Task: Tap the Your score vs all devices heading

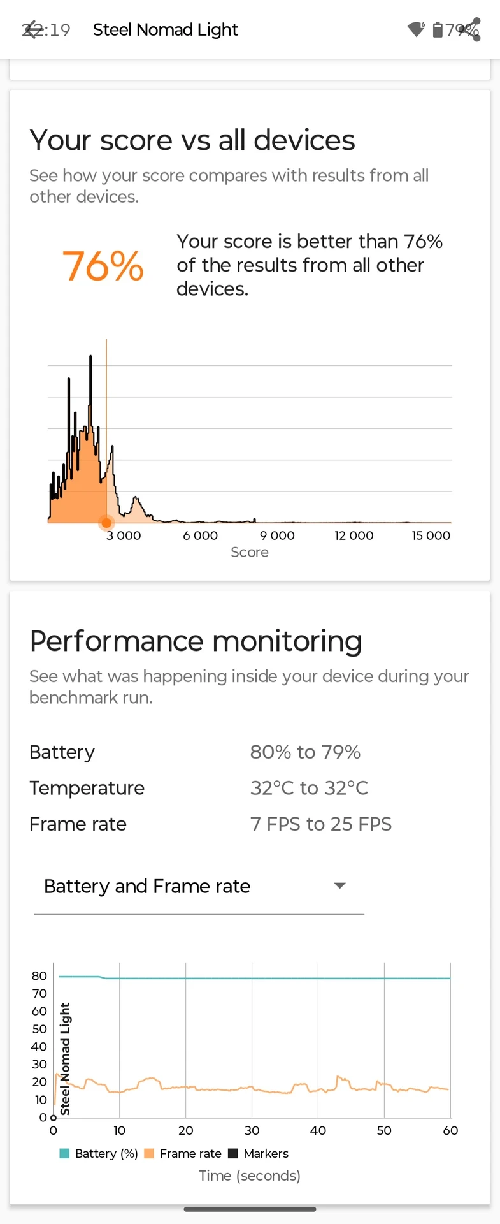Action: pos(192,140)
